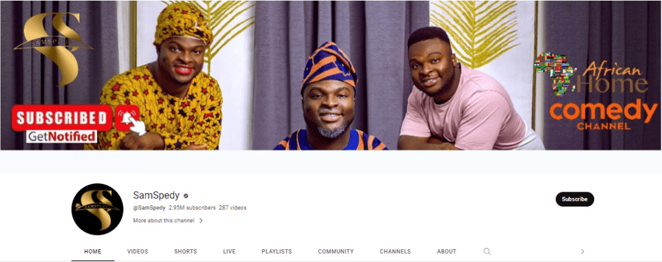Show more tabs with right chevron arrow
This screenshot has height=262, width=662.
[x=582, y=252]
